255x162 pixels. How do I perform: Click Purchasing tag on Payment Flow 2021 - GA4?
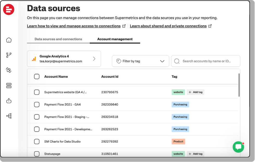180,105
